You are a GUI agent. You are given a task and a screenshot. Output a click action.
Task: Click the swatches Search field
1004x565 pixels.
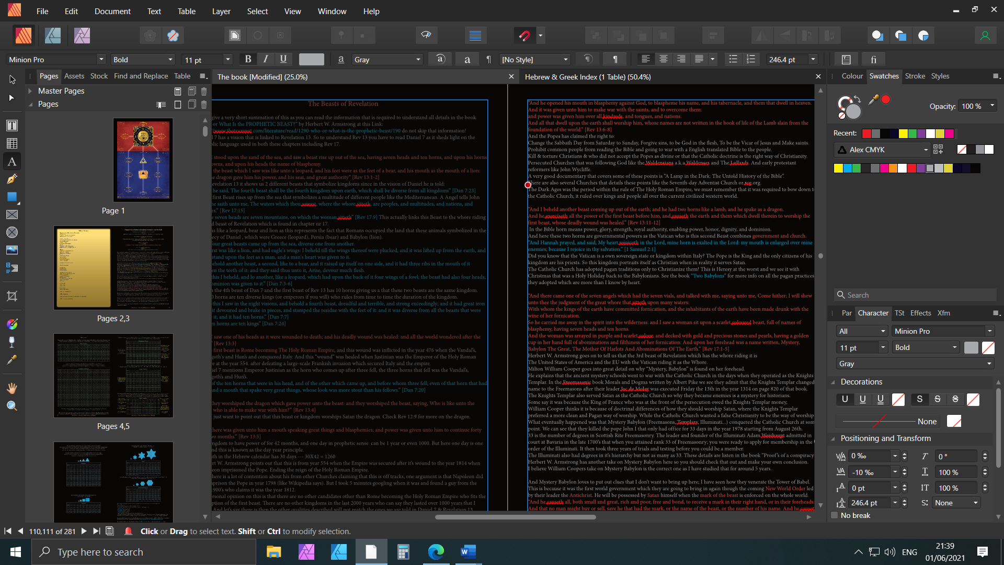click(915, 295)
